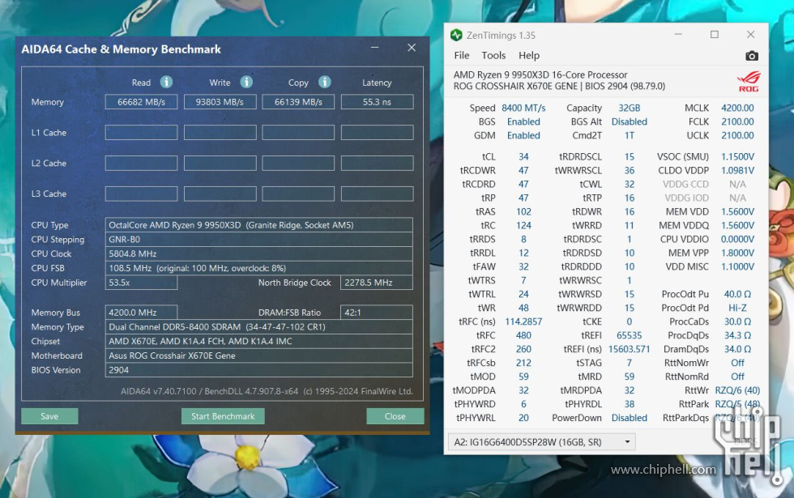Click the Read info icon in AIDA64
The image size is (794, 498).
[x=166, y=82]
